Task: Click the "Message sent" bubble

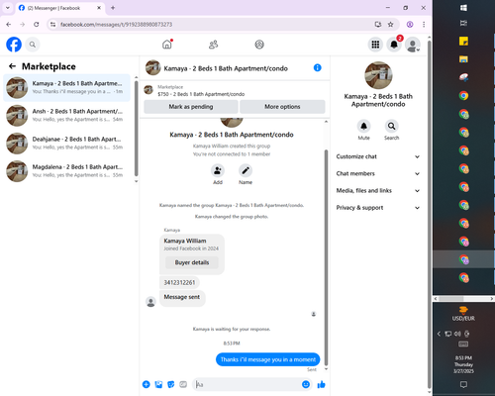Action: pos(182,297)
